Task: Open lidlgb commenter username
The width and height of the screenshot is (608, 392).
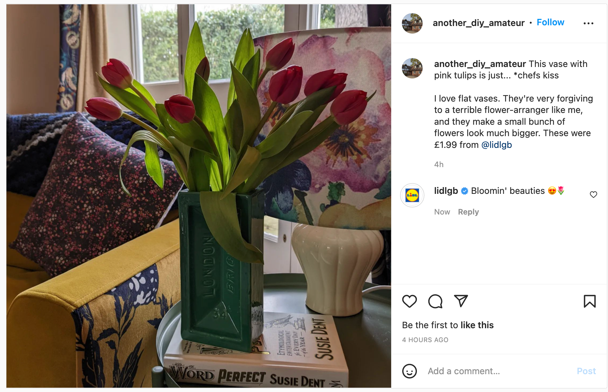Action: click(x=446, y=191)
